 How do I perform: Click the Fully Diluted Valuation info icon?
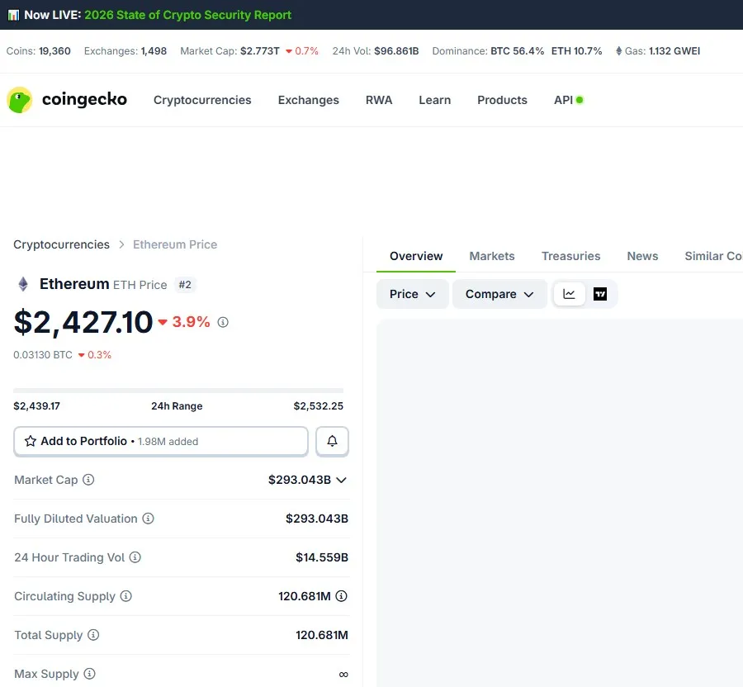148,519
